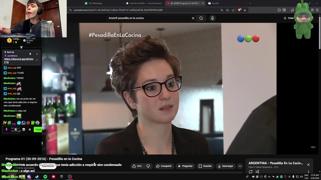Click the playlist title 'ARGENTINA - Pesadilla En La Cocin...'
The height and width of the screenshot is (180, 321).
(x=276, y=163)
